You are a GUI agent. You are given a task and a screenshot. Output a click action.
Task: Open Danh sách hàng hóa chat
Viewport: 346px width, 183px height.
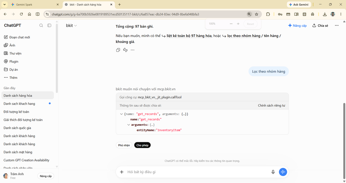pos(28,96)
